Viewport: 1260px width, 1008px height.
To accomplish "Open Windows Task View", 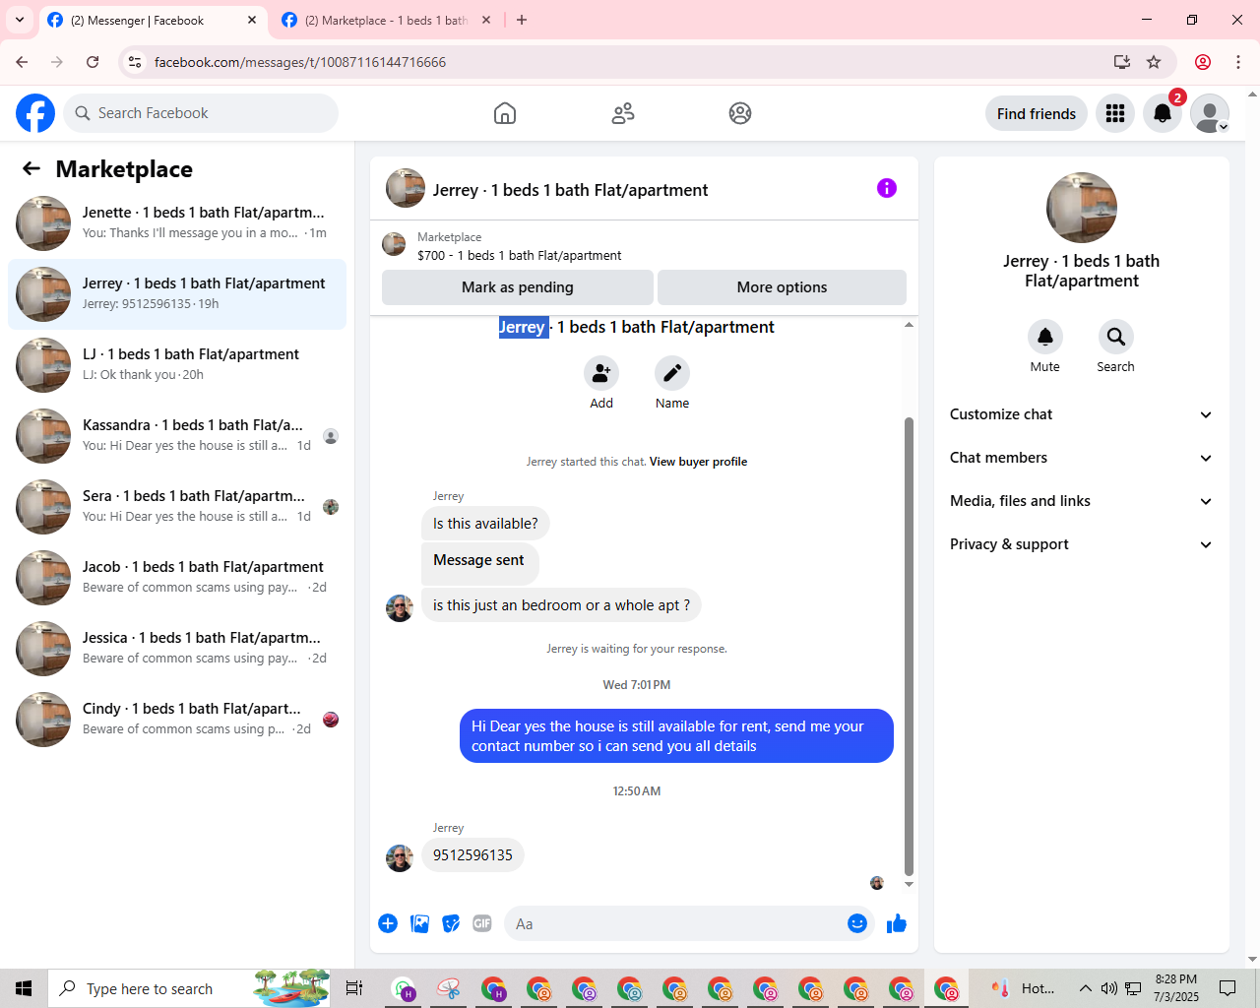I will pyautogui.click(x=354, y=988).
